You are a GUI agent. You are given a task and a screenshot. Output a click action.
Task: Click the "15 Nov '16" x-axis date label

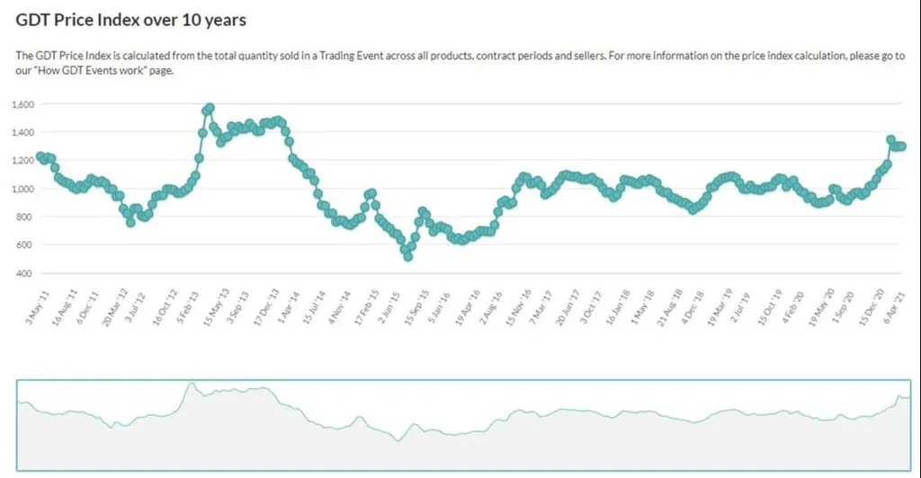[518, 307]
